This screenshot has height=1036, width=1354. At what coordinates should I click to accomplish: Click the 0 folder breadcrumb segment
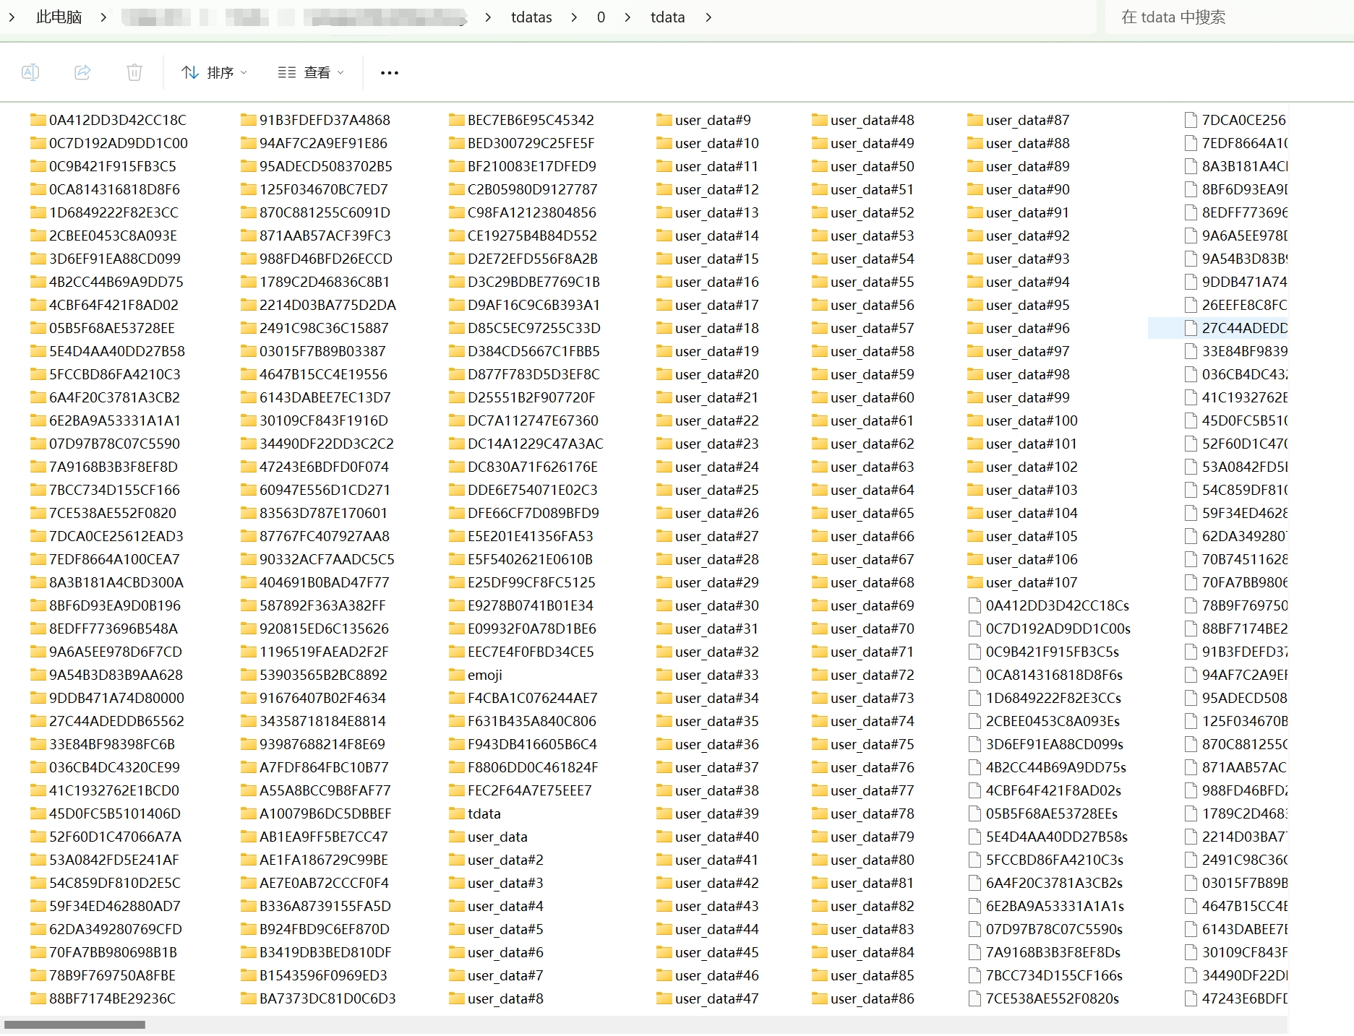pyautogui.click(x=601, y=17)
